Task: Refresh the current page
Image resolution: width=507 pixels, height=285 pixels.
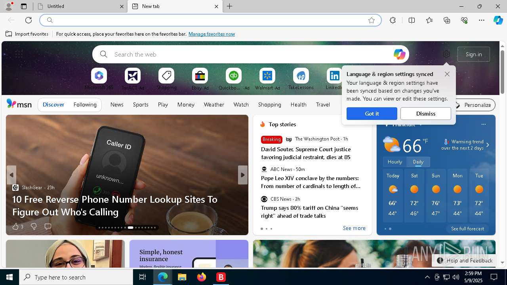Action: click(x=29, y=20)
